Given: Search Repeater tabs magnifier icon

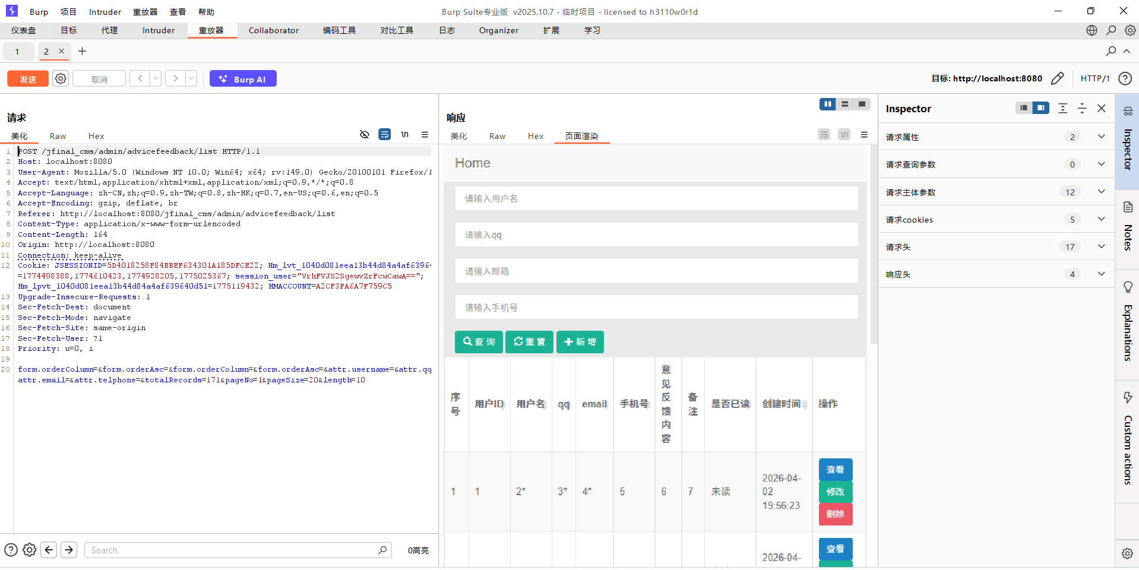Looking at the screenshot, I should pos(1111,51).
